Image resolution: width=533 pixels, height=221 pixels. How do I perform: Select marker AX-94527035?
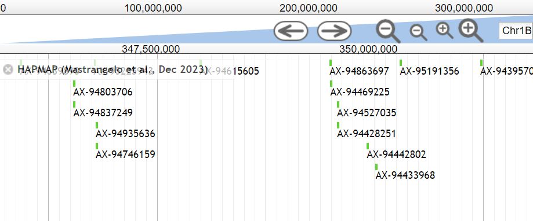[367, 113]
